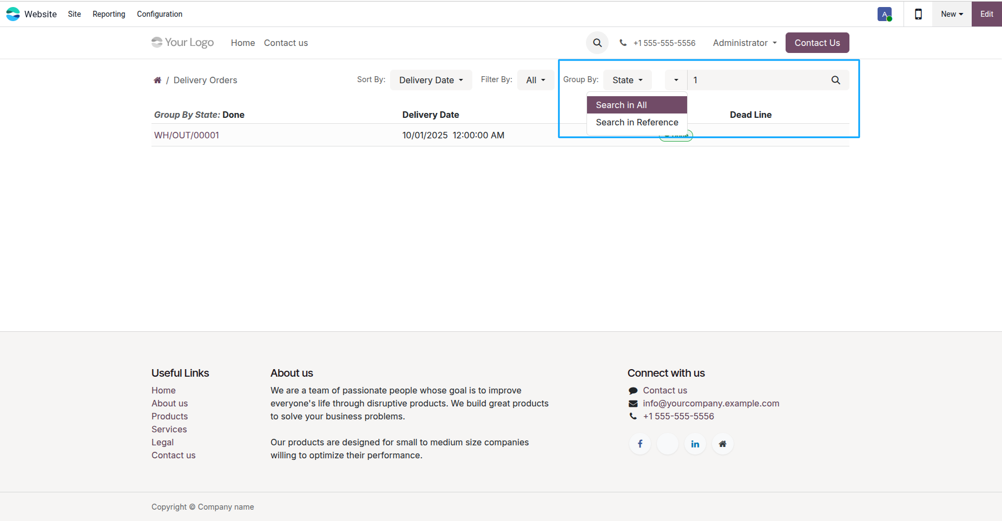This screenshot has height=521, width=1002.
Task: Click the delivery date 10/01/2025 12:00:00 AM cell
Action: [x=453, y=135]
